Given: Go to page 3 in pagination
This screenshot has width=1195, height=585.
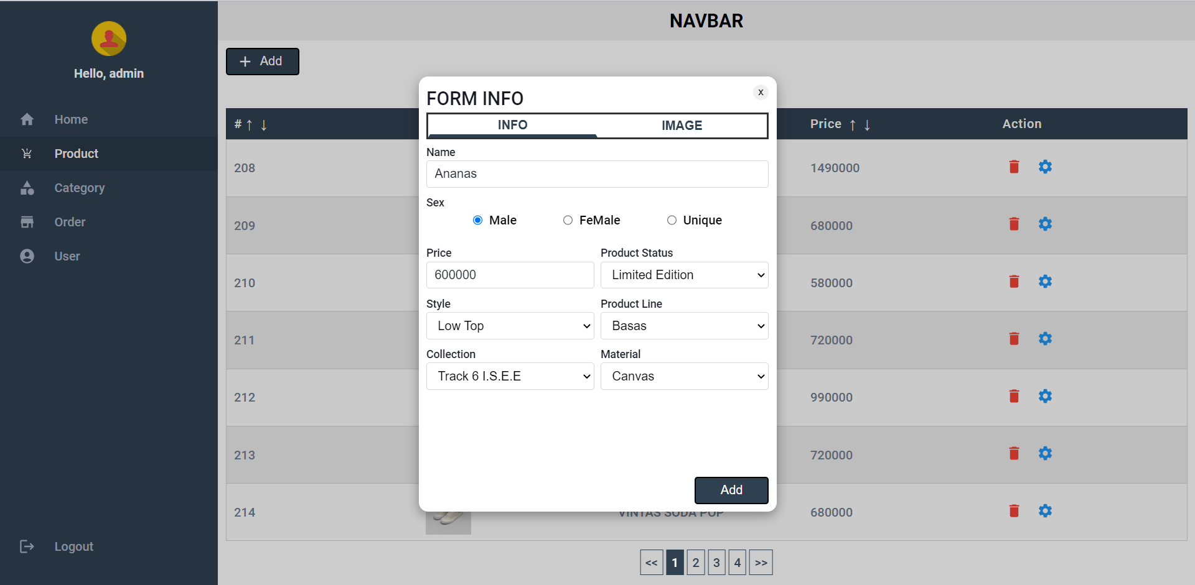Looking at the screenshot, I should pyautogui.click(x=716, y=562).
